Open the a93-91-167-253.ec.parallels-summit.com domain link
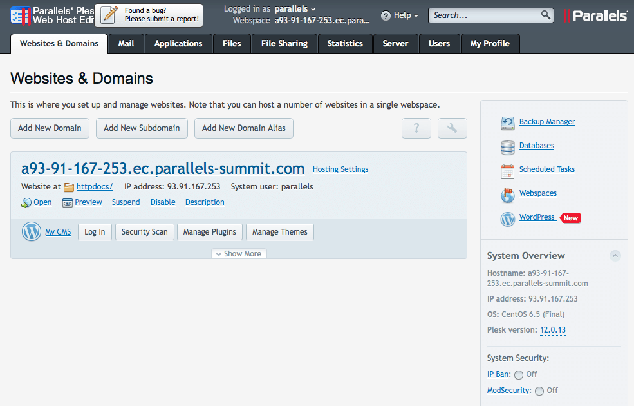634x406 pixels. (x=163, y=168)
